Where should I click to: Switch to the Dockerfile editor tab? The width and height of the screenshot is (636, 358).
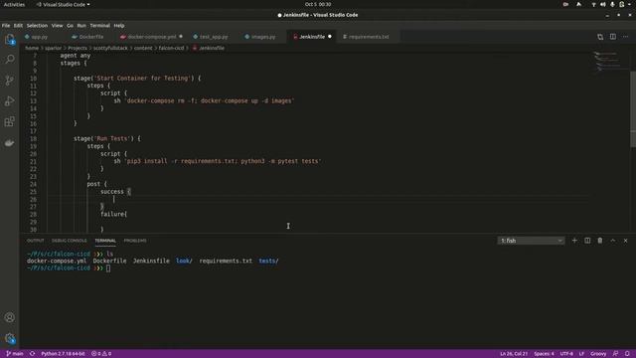tap(90, 37)
